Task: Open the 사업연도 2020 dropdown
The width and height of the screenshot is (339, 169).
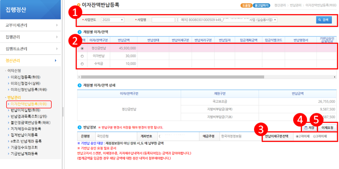Action: tap(112, 20)
